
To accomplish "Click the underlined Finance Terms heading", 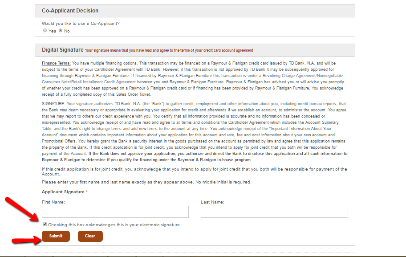I will (56, 63).
